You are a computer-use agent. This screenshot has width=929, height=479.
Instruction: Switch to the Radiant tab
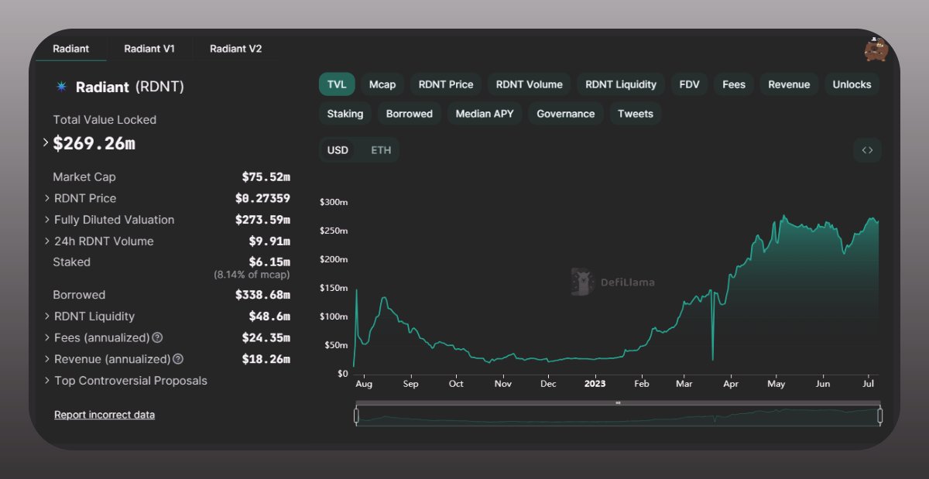pos(70,49)
